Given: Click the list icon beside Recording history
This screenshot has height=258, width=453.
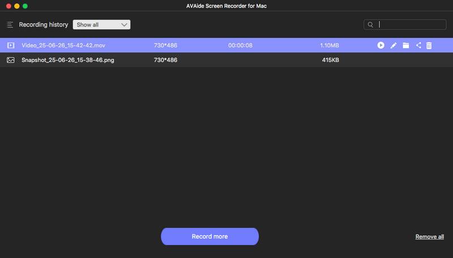Looking at the screenshot, I should coord(10,25).
